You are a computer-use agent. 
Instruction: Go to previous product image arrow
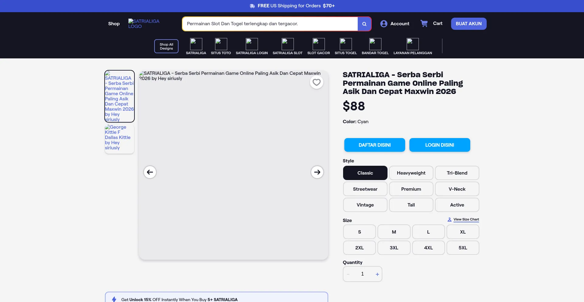pos(150,172)
